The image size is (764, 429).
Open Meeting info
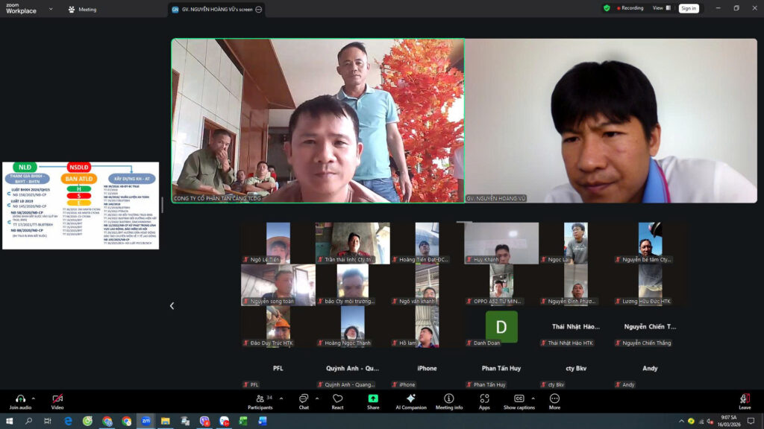click(x=448, y=398)
